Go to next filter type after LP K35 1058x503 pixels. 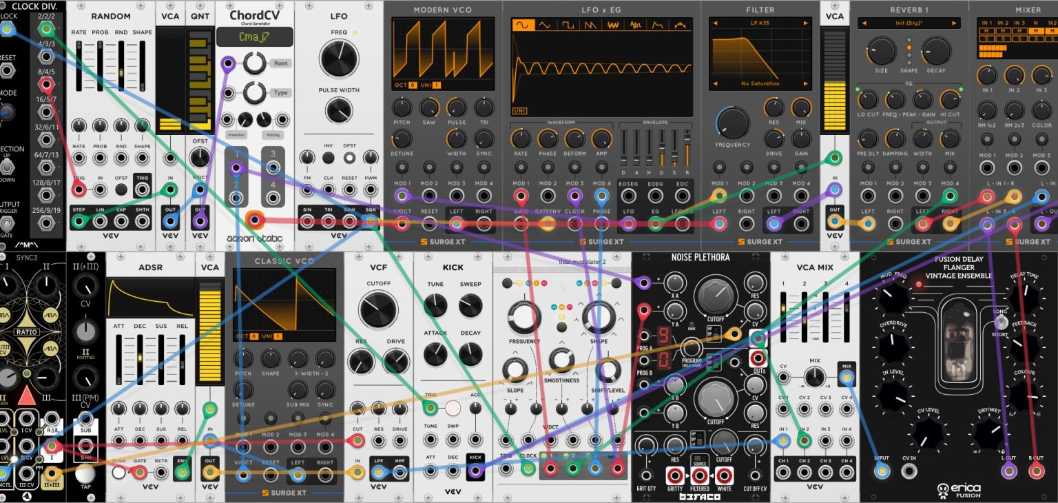pos(805,23)
